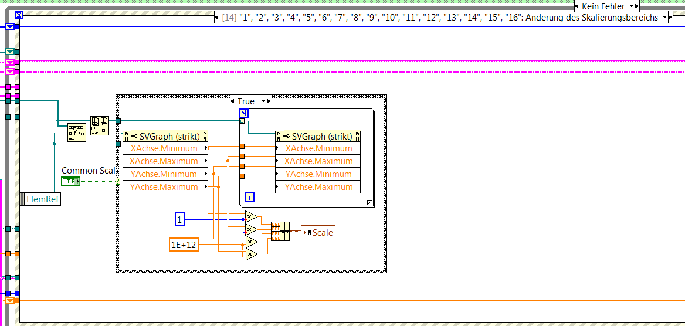Screen dimensions: 685x326
Task: Select the third multiply node from the top
Action: pyautogui.click(x=251, y=241)
